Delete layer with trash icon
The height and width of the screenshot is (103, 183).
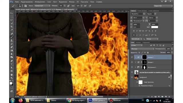[x=169, y=97]
